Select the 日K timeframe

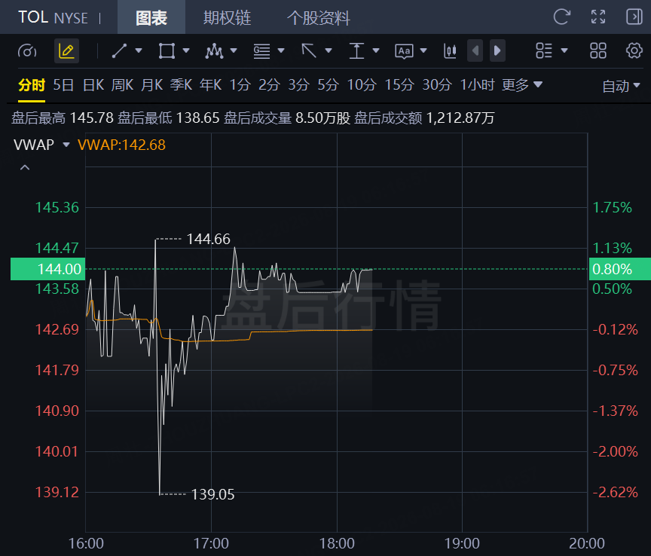93,85
